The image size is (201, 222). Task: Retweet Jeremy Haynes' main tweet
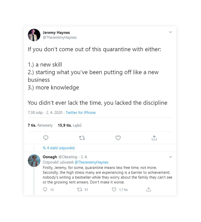[x=82, y=138]
